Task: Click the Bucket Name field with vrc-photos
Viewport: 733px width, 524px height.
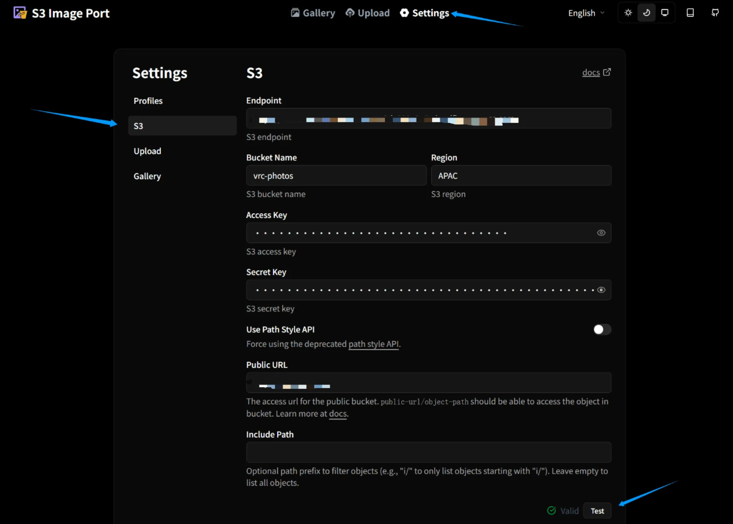Action: tap(336, 176)
